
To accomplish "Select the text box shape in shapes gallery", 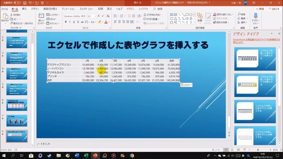I will (172, 15).
